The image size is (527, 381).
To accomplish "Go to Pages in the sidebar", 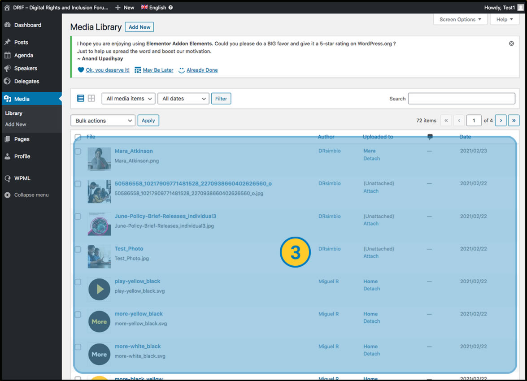I will tap(22, 139).
